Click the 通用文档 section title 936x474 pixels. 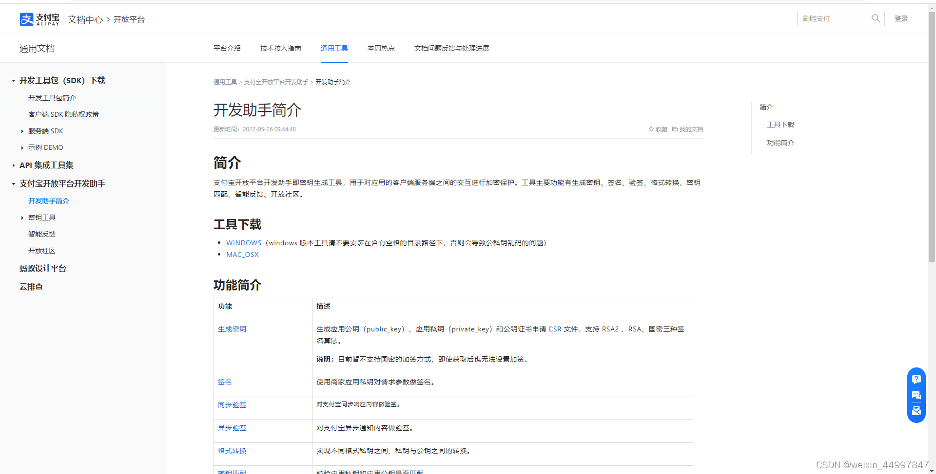tap(37, 49)
